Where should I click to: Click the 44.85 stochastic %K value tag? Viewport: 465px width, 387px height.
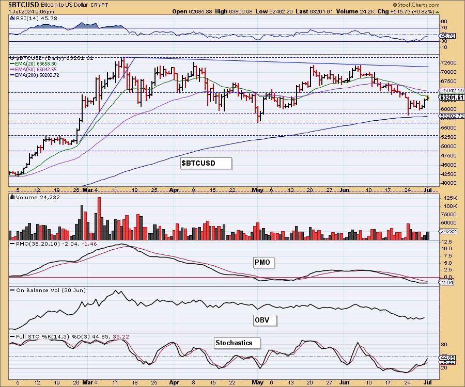tap(447, 358)
